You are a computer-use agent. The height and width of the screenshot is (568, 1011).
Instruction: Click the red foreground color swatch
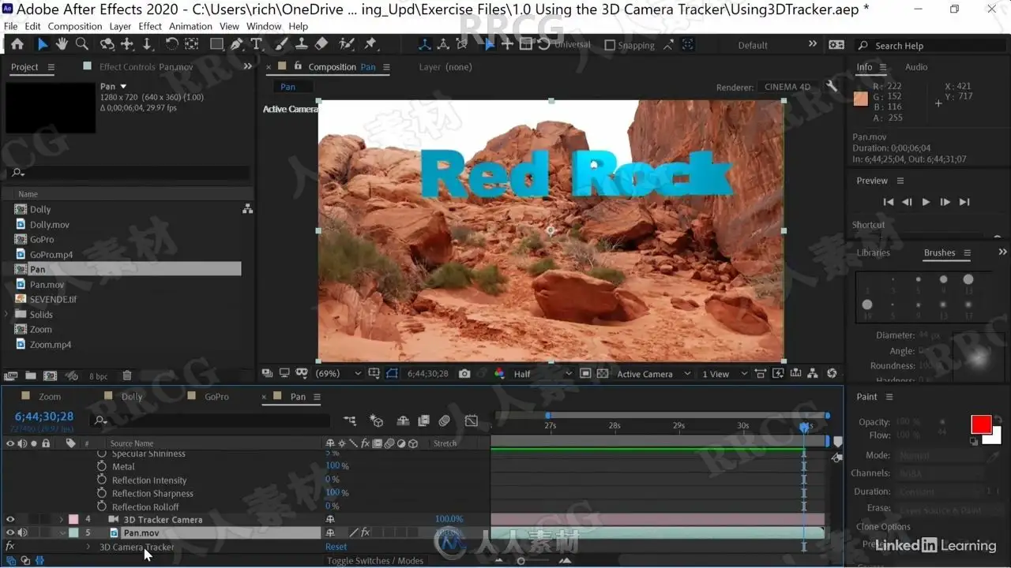point(981,424)
